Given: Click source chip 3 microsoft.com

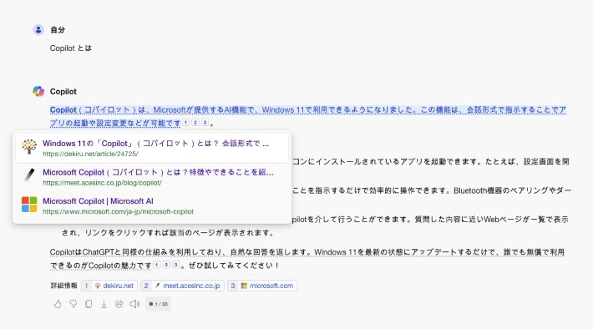Looking at the screenshot, I should coord(262,286).
